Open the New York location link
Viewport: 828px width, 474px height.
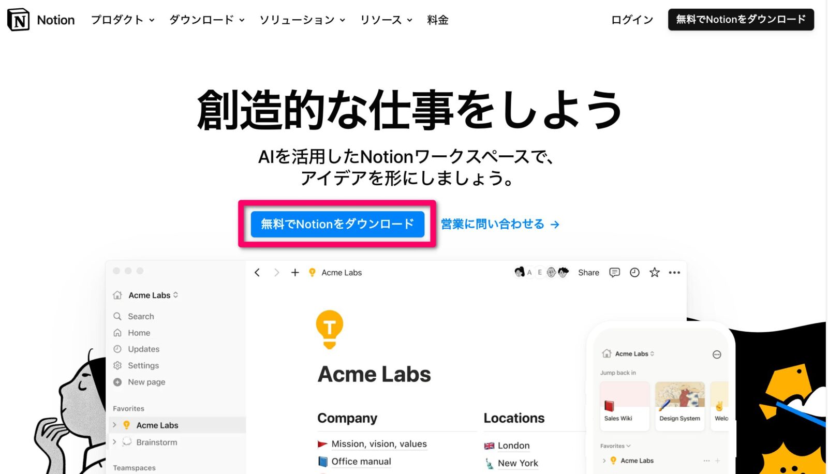[518, 463]
